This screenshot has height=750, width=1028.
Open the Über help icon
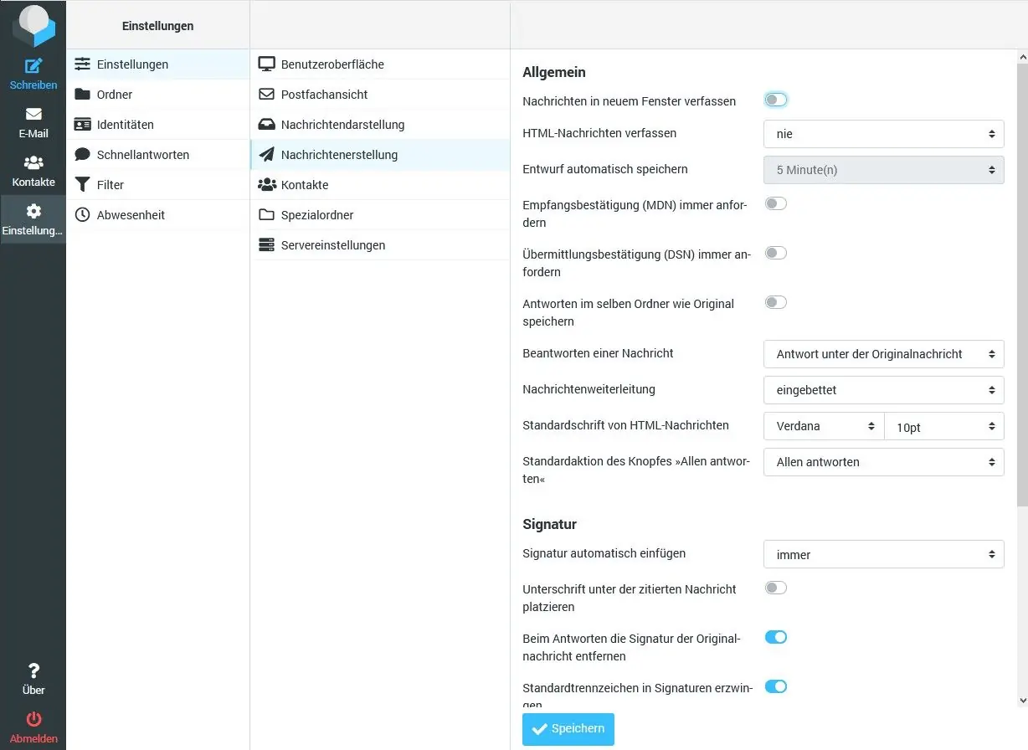click(33, 672)
